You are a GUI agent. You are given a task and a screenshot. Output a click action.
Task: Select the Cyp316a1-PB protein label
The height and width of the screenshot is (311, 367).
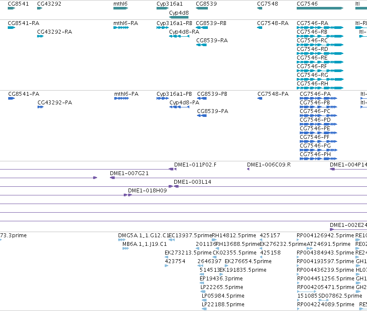point(174,94)
